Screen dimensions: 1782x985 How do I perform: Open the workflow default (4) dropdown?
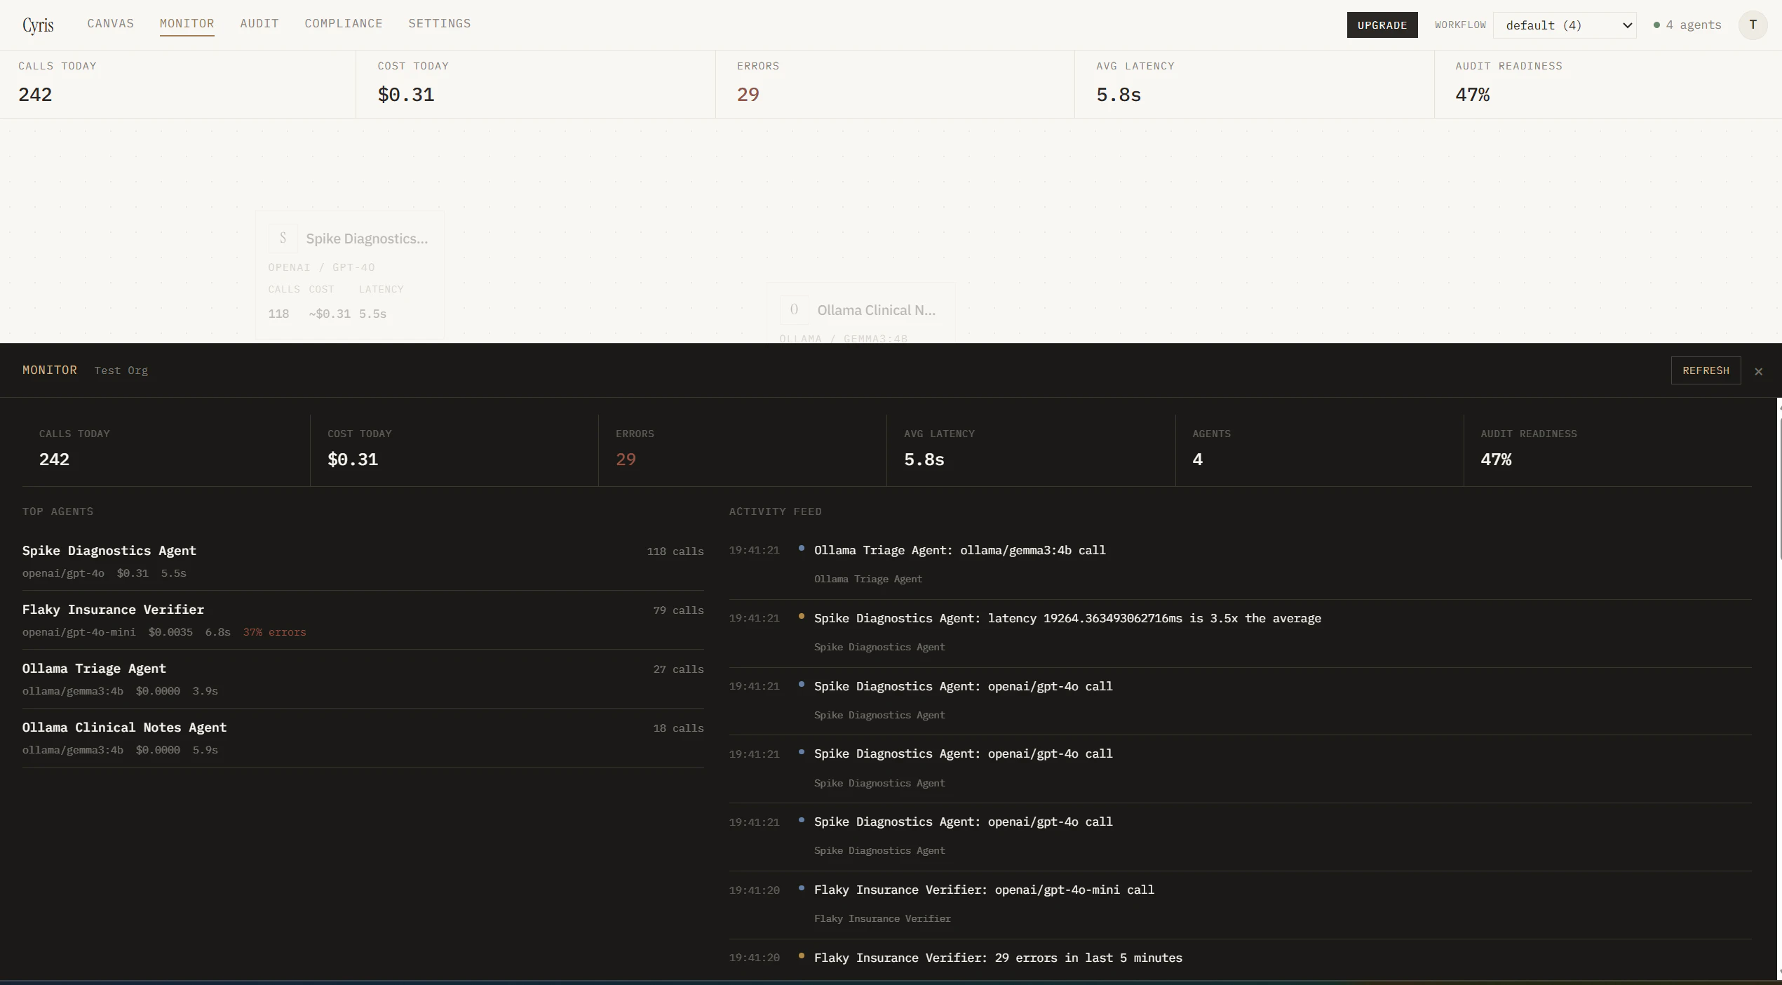(1565, 25)
